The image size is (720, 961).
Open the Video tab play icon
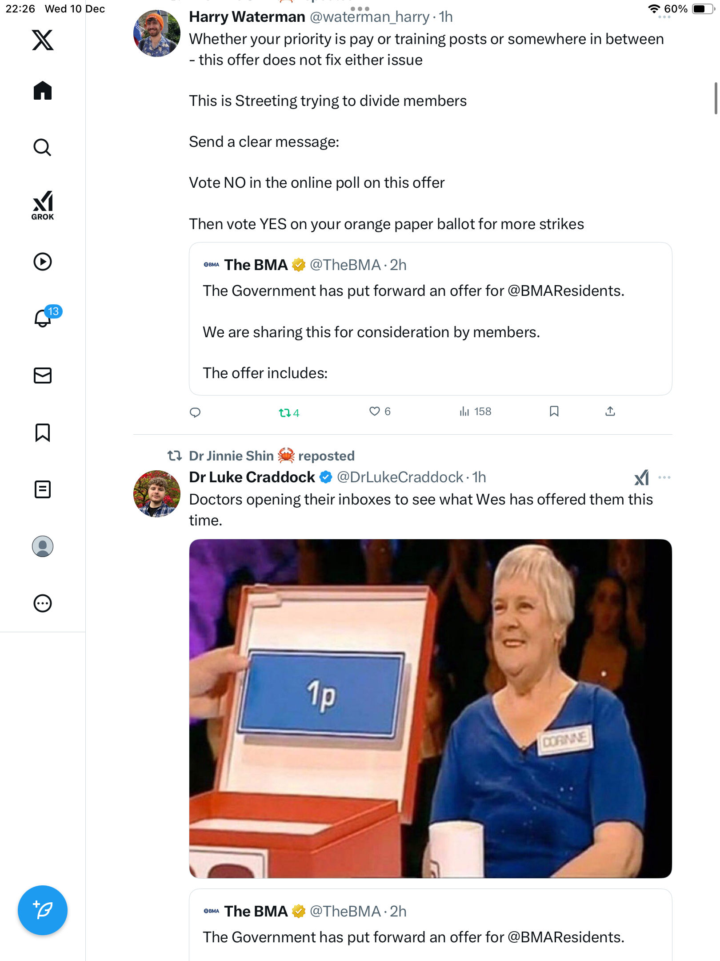tap(43, 262)
